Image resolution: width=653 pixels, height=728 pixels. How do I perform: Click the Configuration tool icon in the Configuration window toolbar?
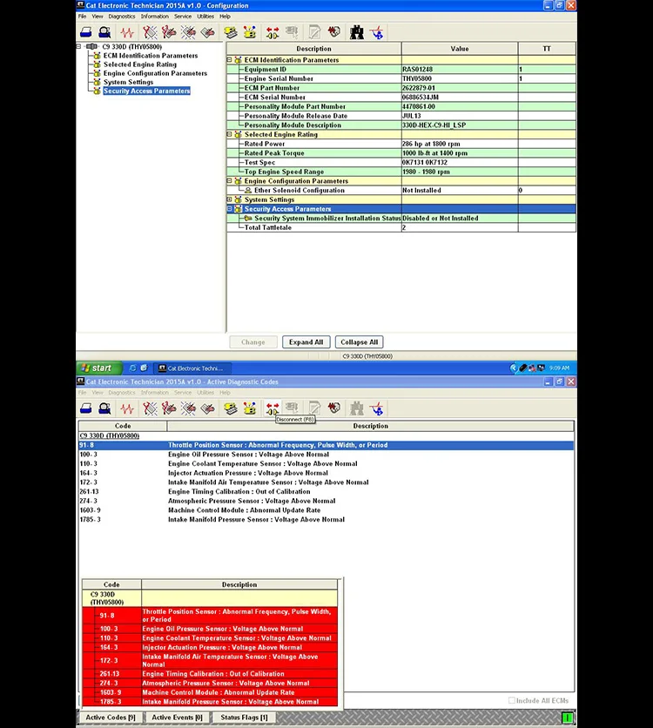click(250, 32)
